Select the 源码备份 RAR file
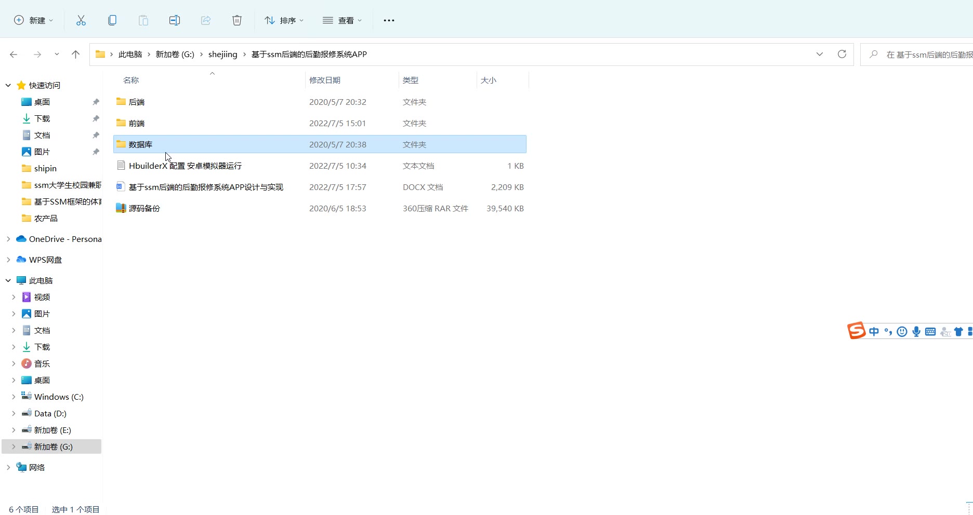This screenshot has height=515, width=973. (x=144, y=208)
